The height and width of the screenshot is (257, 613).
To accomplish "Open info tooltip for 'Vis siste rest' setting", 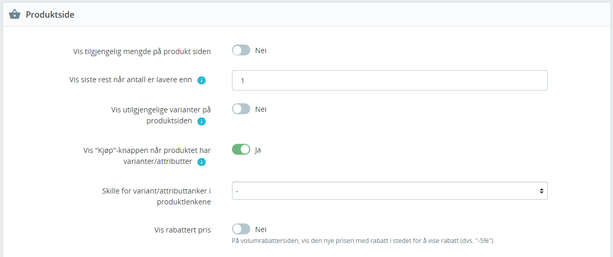I will pyautogui.click(x=201, y=80).
